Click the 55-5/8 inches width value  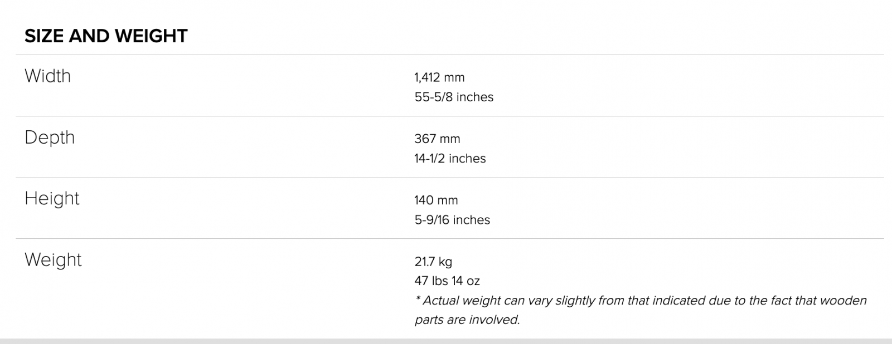pyautogui.click(x=454, y=97)
